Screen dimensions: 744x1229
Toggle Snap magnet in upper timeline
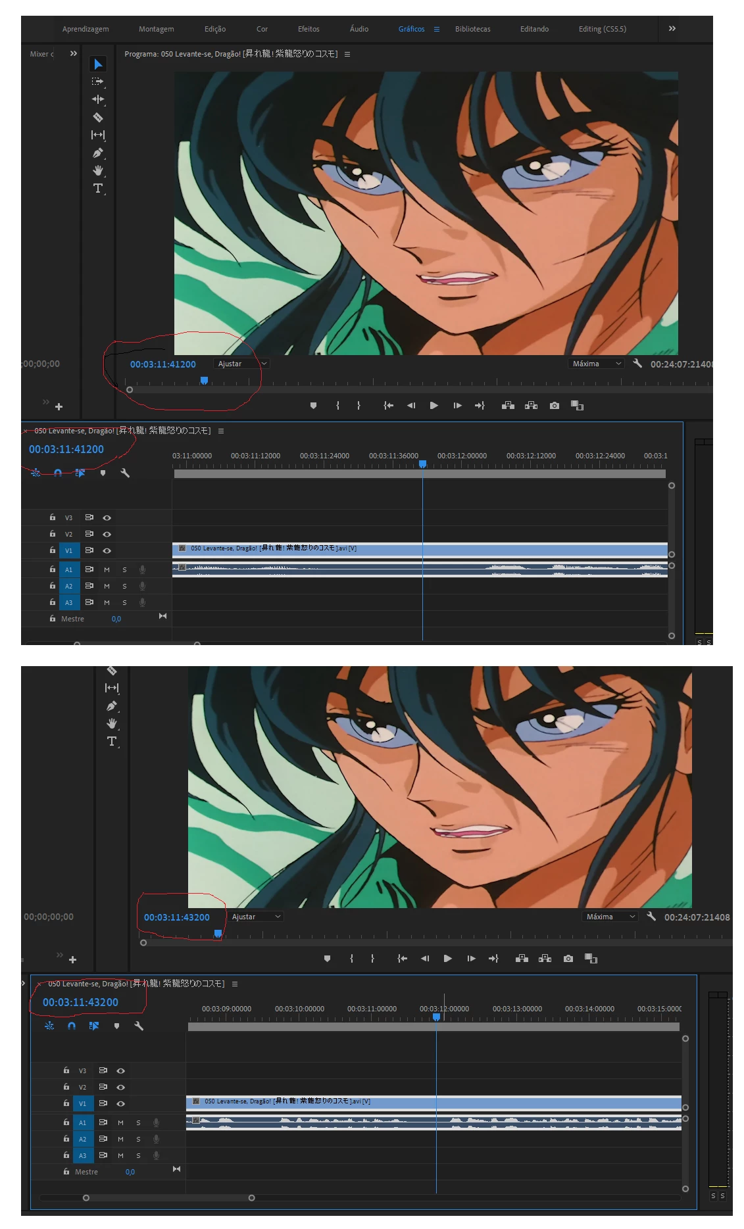coord(58,473)
